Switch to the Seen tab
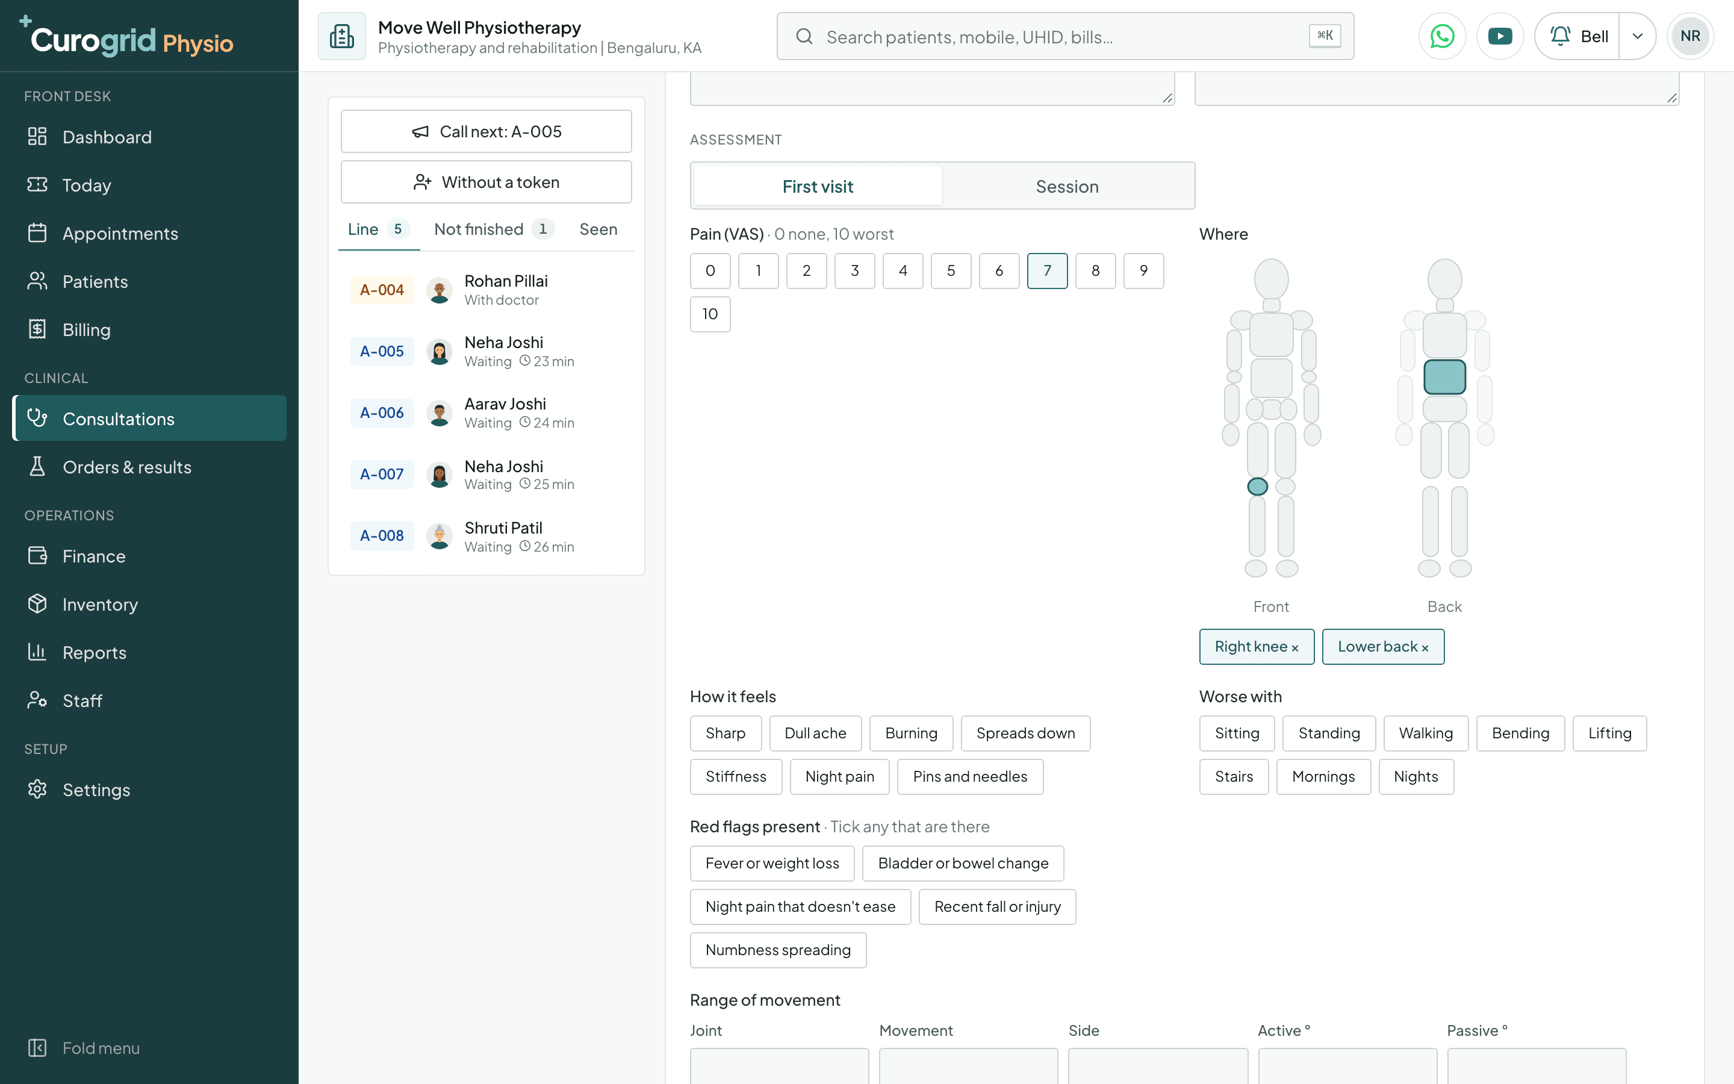The width and height of the screenshot is (1734, 1084). (x=598, y=229)
